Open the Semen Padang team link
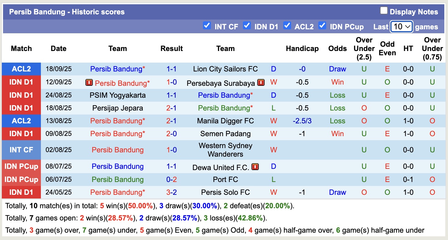Image resolution: width=448 pixels, height=240 pixels. click(x=225, y=134)
